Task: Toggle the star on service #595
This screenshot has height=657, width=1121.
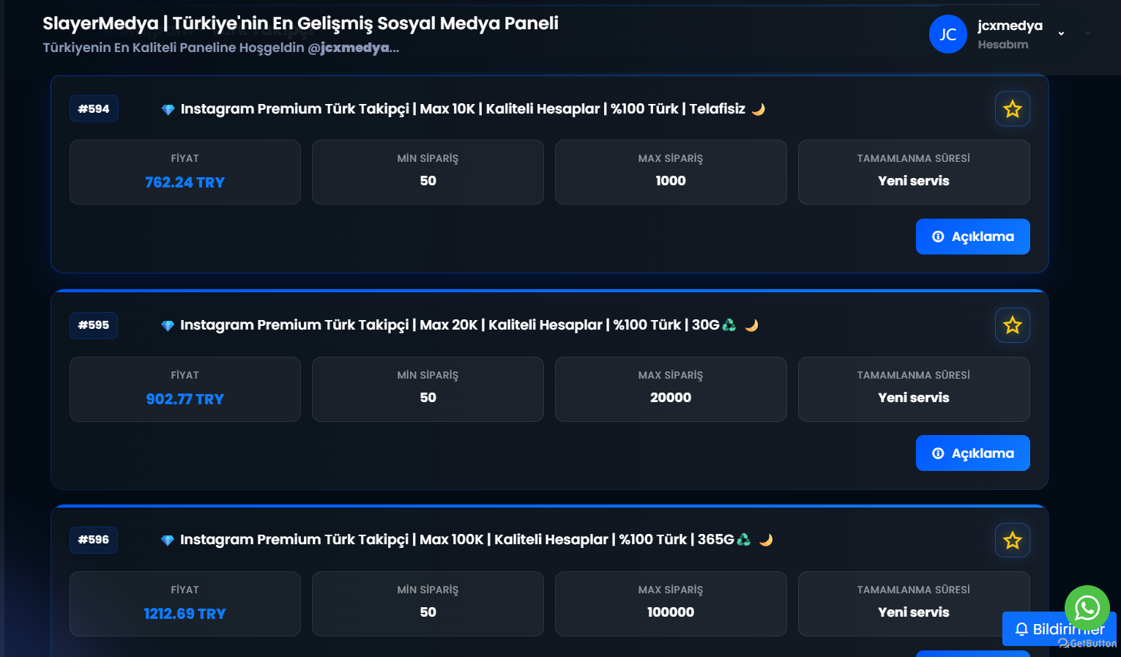Action: point(1012,325)
